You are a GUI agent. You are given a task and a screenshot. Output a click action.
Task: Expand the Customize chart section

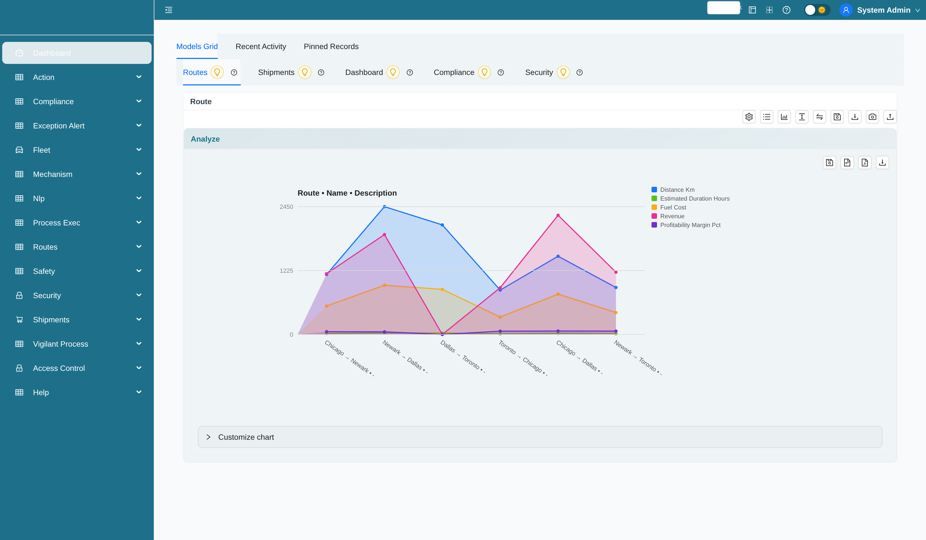coord(540,437)
